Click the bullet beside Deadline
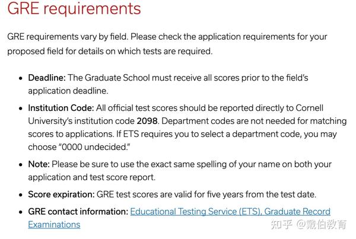 (x=21, y=78)
